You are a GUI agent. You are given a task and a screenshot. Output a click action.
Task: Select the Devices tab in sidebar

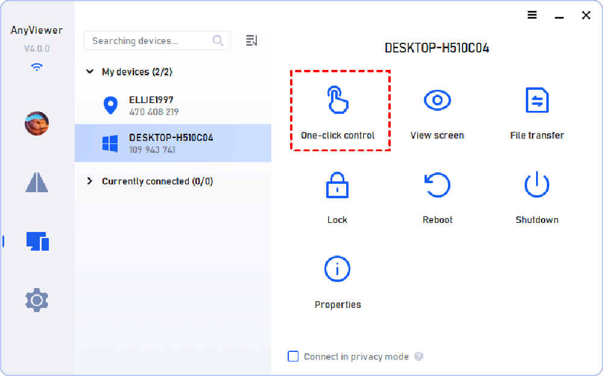[37, 241]
